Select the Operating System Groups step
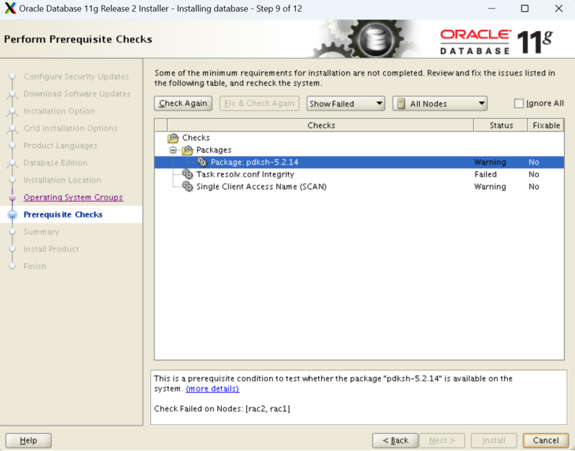 [73, 197]
